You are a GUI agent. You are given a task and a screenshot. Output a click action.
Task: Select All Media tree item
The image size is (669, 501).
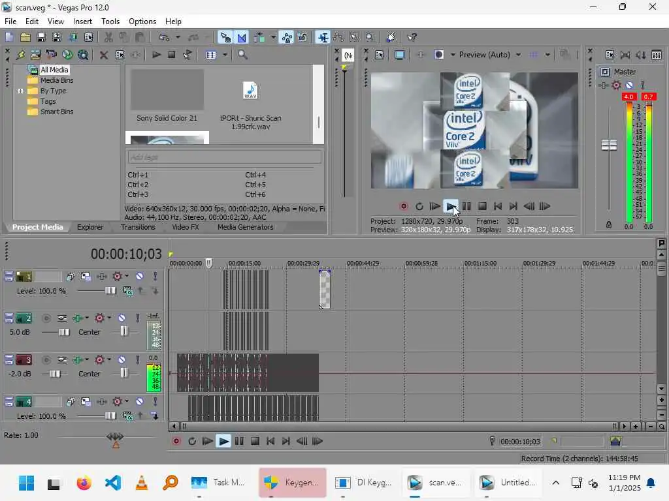pos(54,70)
